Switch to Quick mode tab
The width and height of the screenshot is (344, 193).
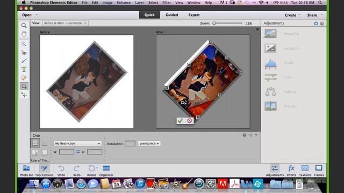click(x=149, y=15)
